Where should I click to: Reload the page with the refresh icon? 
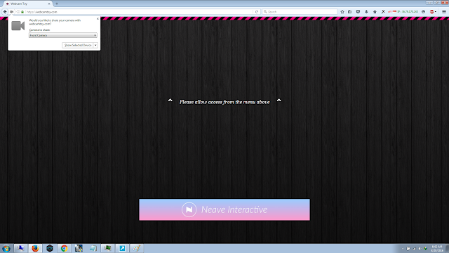point(257,12)
